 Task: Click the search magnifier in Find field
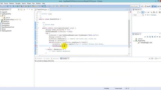143,15
